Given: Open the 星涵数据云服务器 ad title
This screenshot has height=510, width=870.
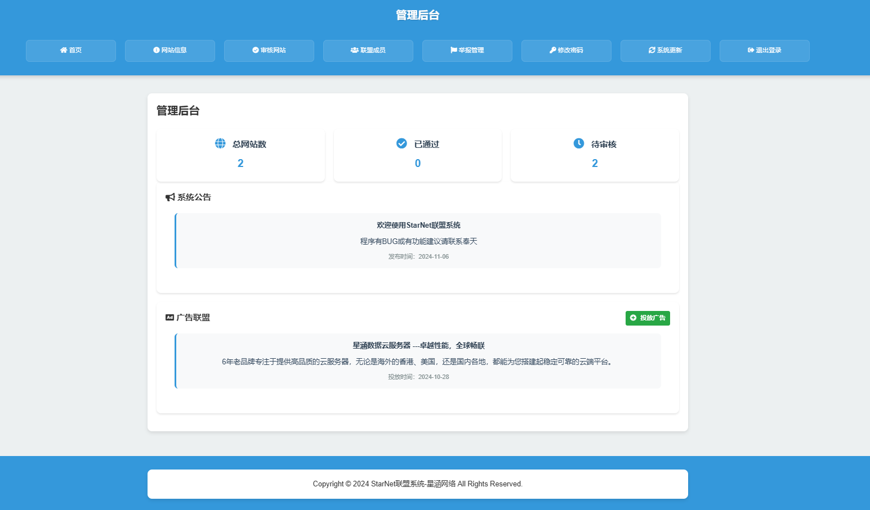Looking at the screenshot, I should [x=418, y=345].
